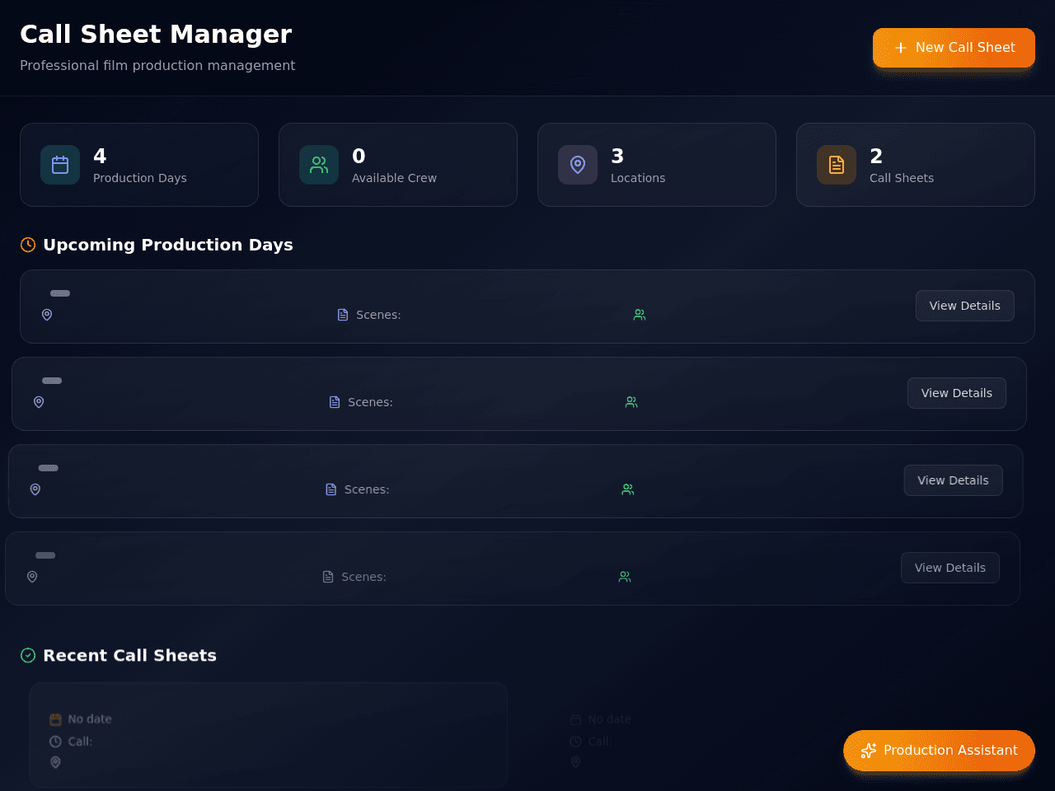The height and width of the screenshot is (791, 1055).
Task: Click the "Upcoming Production Days" heading
Action: (168, 245)
